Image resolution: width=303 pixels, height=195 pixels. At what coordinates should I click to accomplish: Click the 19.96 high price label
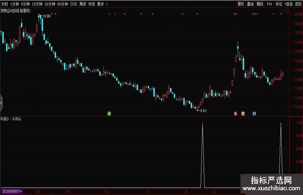pos(46,16)
